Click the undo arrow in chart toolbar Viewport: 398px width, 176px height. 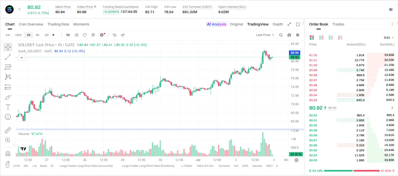[x=115, y=35]
